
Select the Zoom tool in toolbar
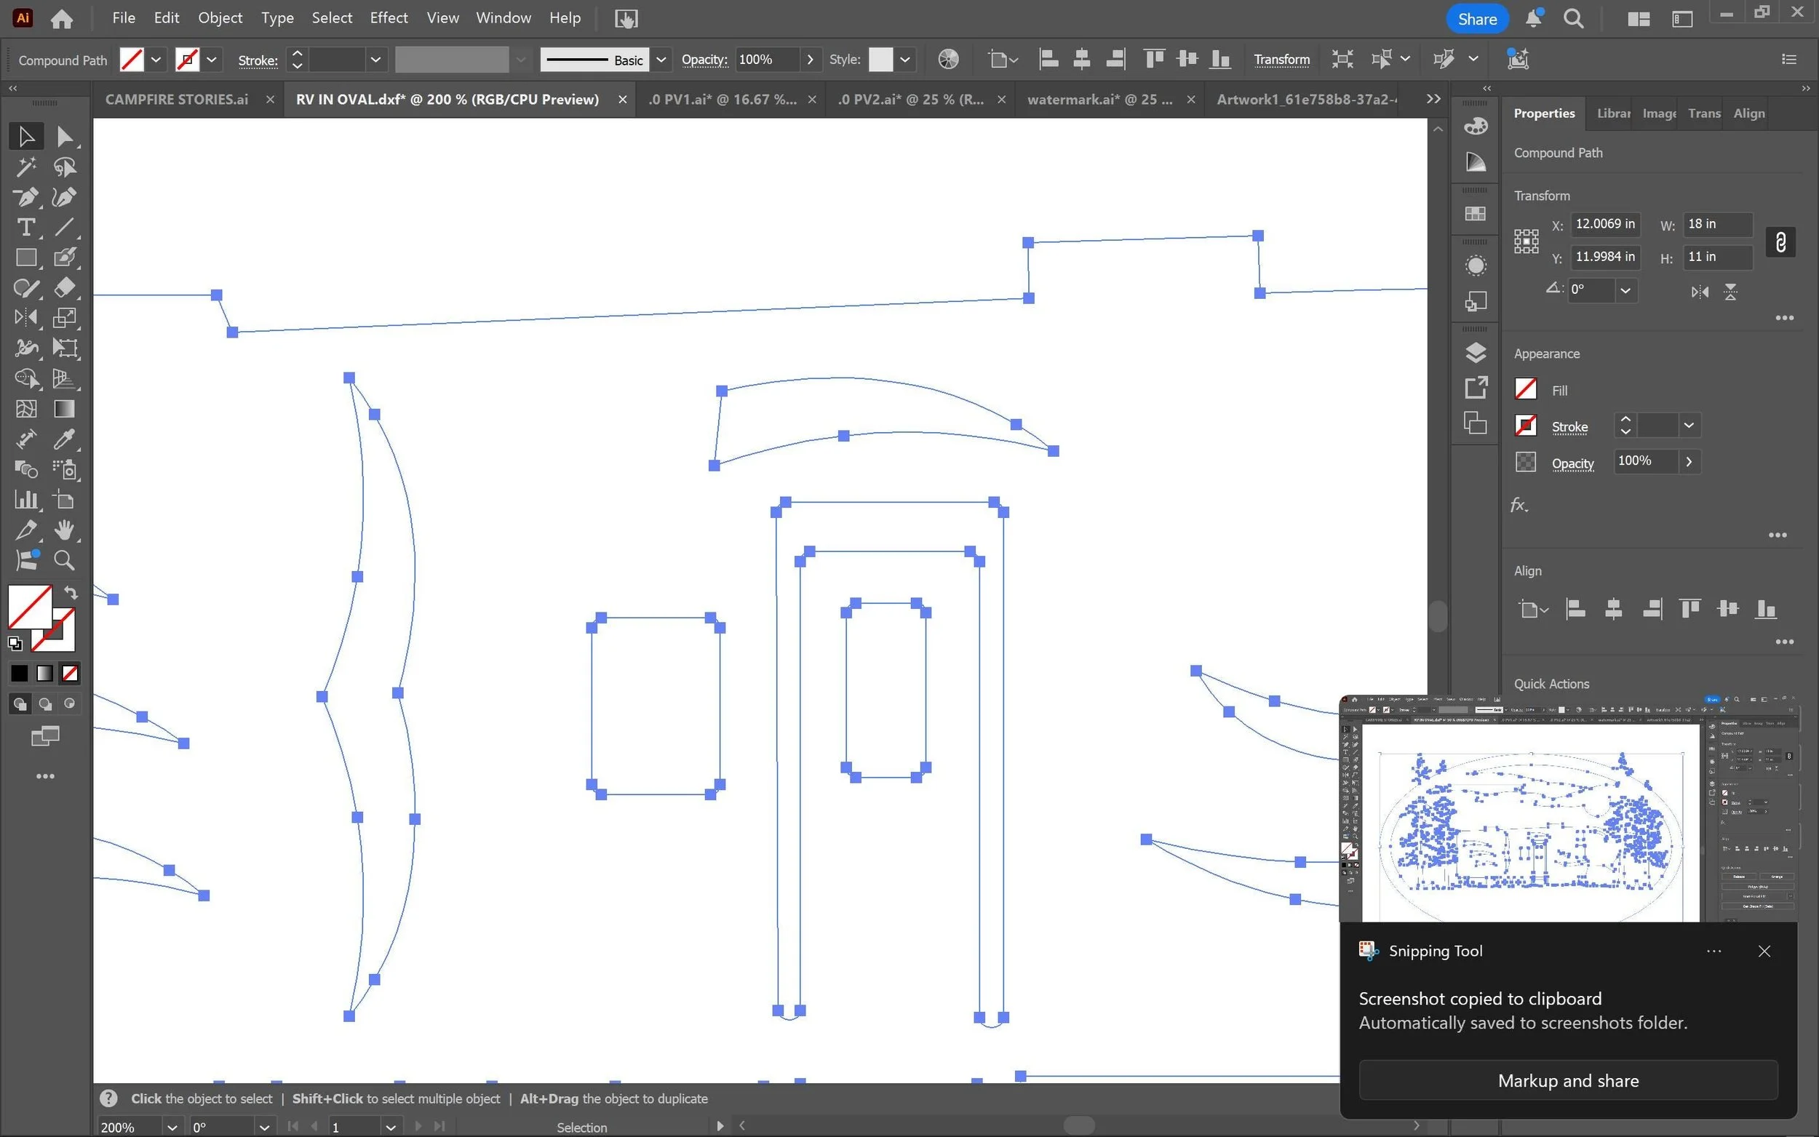pos(65,560)
